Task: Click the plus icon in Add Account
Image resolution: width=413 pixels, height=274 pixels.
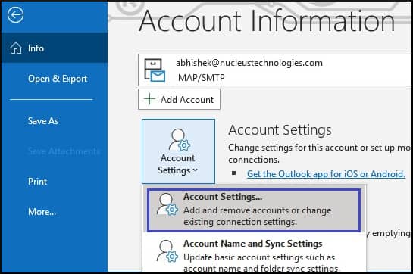Action: pyautogui.click(x=150, y=99)
